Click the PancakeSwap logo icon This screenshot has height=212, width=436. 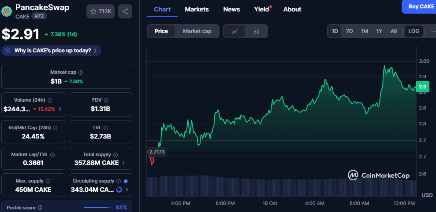coord(7,11)
